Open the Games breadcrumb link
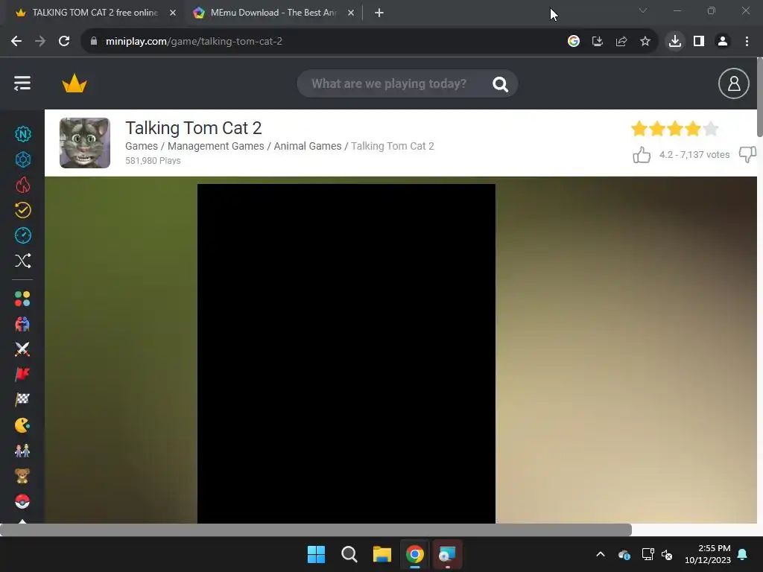 coord(141,146)
